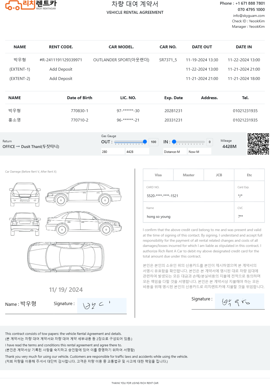Click the CARD NO. field
The width and height of the screenshot is (270, 385).
[x=188, y=191]
